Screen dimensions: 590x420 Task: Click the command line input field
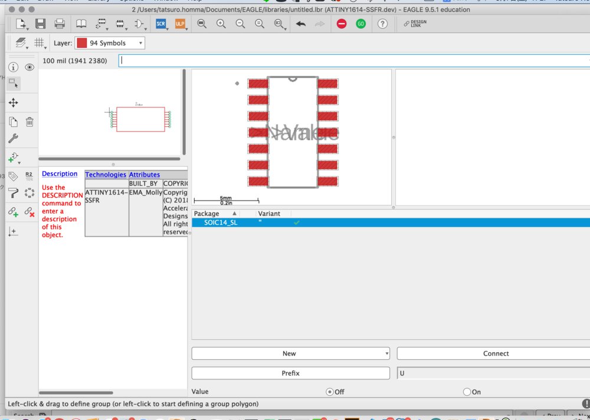tap(354, 60)
